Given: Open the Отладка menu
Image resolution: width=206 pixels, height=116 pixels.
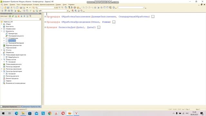Looking at the screenshot, I should 36,5.
